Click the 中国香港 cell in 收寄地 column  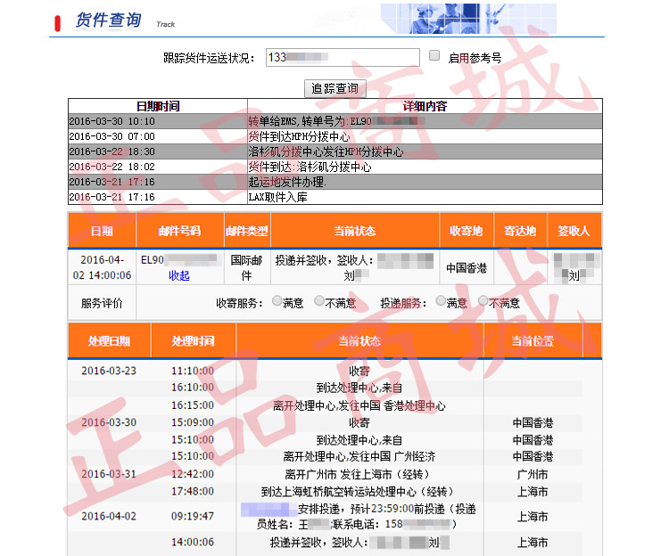pos(467,268)
